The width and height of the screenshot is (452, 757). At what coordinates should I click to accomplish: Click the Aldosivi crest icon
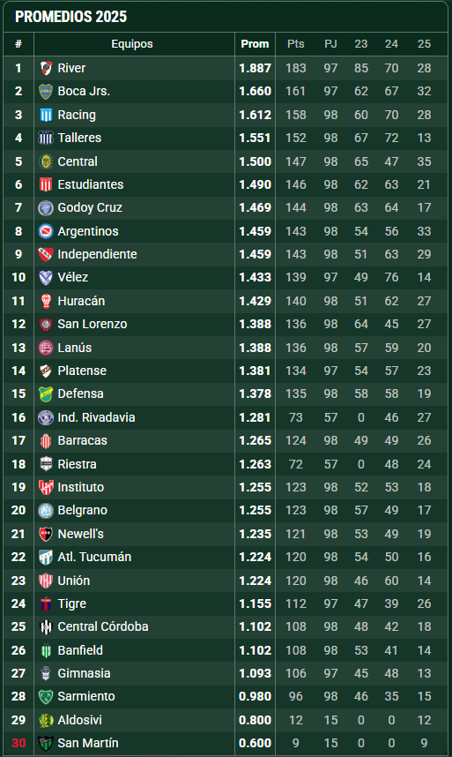pos(46,720)
